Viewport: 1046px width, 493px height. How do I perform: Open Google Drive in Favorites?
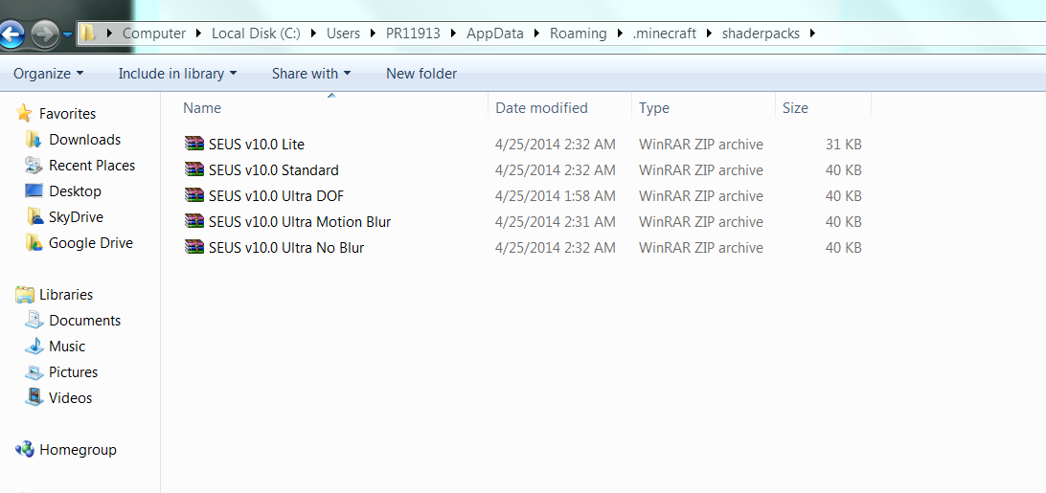[x=91, y=243]
